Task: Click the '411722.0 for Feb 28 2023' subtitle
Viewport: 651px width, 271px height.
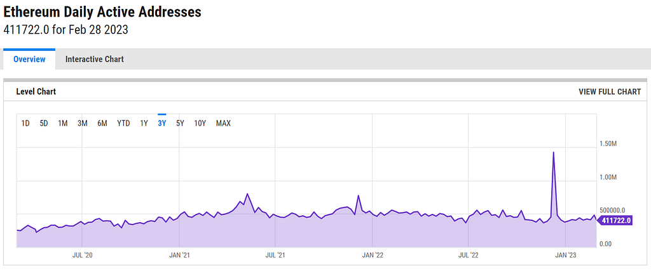Action: pos(65,30)
